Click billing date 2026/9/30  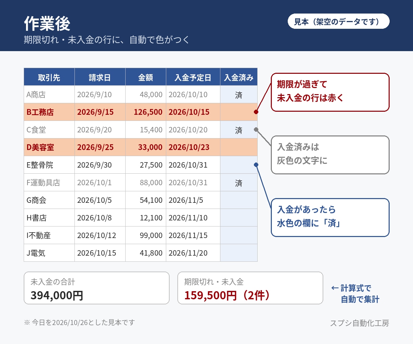[100, 165]
